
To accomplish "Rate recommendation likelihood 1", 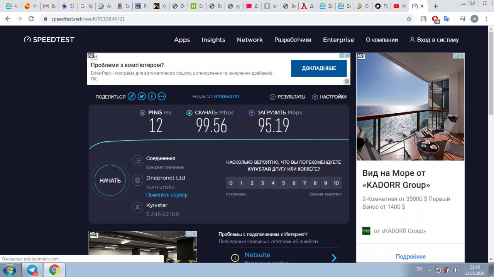I will [x=242, y=183].
